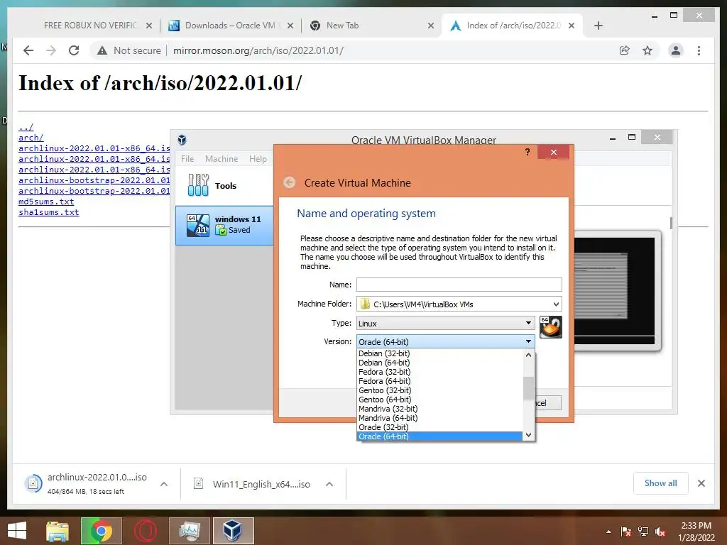Open the parent directory ../ link
The image size is (727, 545).
tap(26, 127)
